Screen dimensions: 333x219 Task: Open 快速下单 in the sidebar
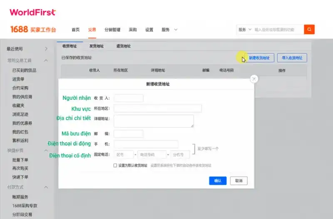pos(20,177)
